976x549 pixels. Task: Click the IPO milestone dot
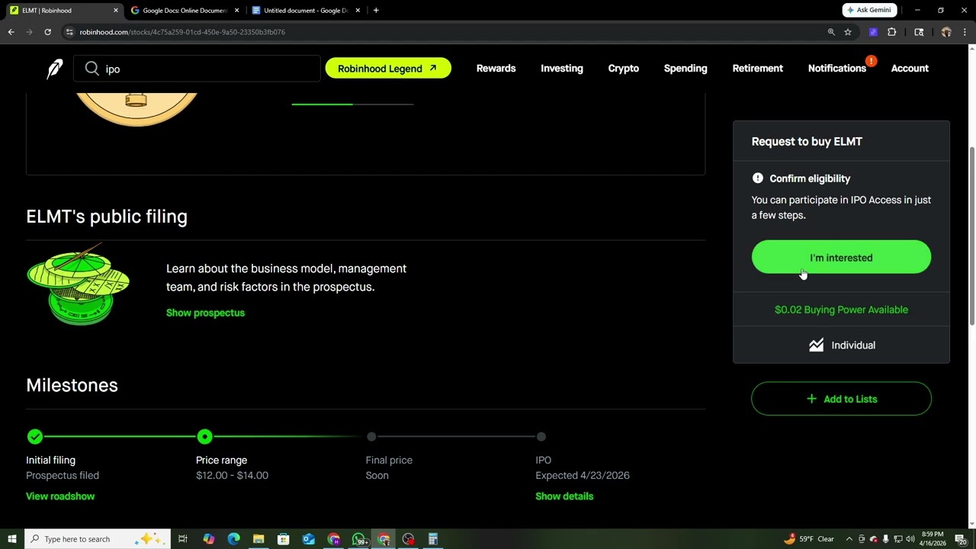point(541,437)
